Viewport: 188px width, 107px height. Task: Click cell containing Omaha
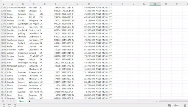tap(34, 46)
